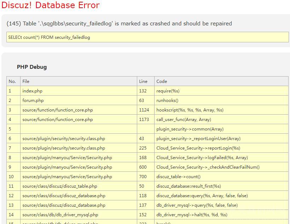Click line number 700
The image size is (290, 224).
(143, 177)
